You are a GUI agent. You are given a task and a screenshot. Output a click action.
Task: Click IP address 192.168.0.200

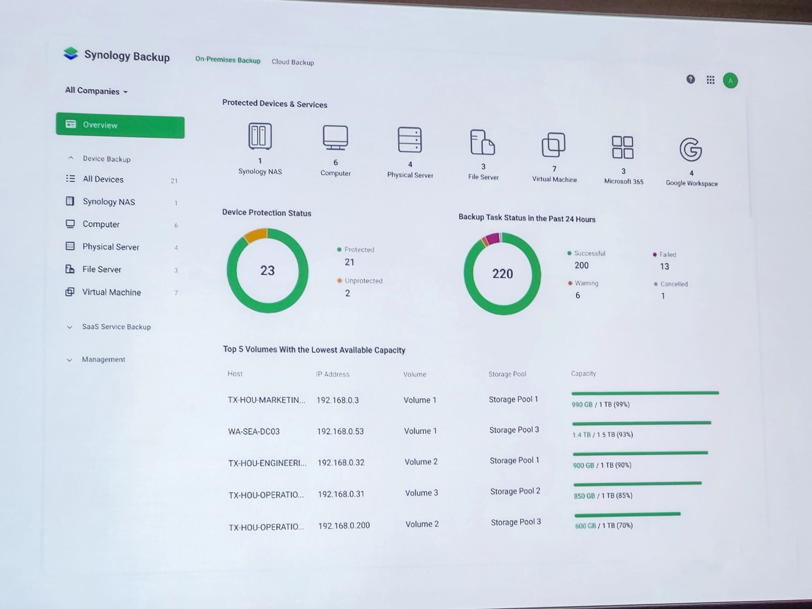point(344,526)
